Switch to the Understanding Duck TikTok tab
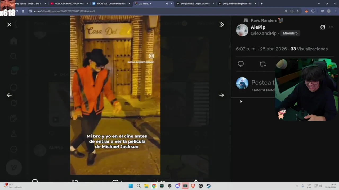The width and height of the screenshot is (339, 190). [x=237, y=4]
